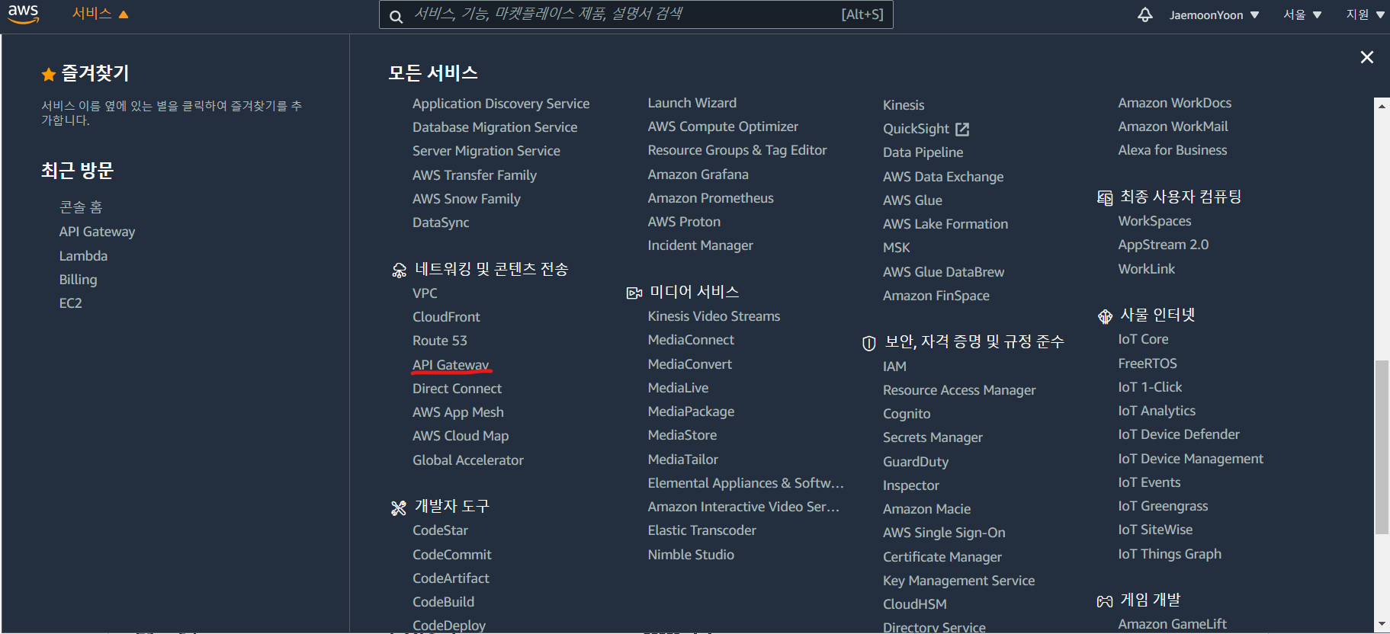
Task: Open QuickSight service link
Action: point(916,130)
